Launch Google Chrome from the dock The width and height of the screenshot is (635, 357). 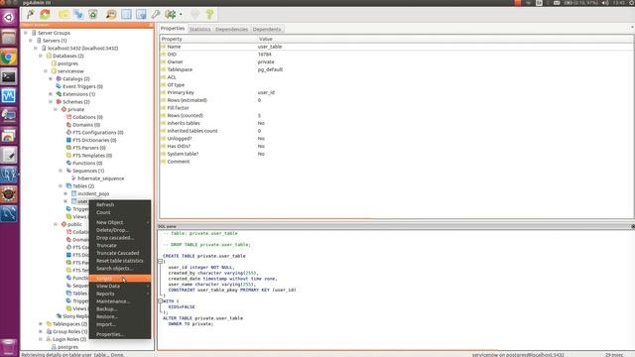pyautogui.click(x=9, y=58)
